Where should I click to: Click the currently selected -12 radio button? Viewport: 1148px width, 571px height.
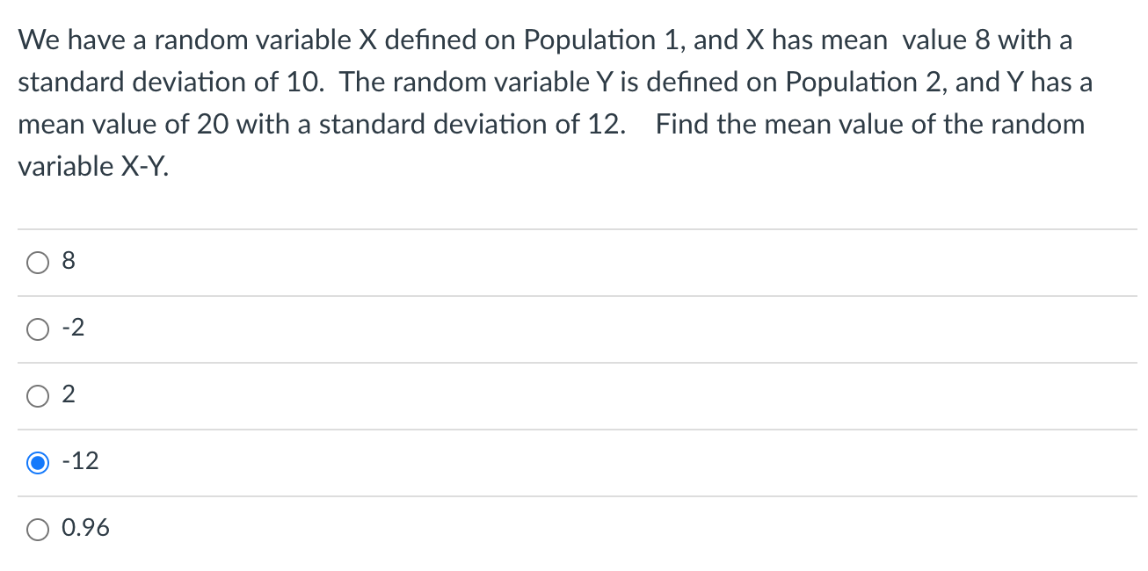tap(38, 462)
